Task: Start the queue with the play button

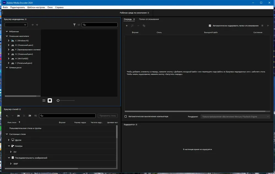Action: coord(268,26)
